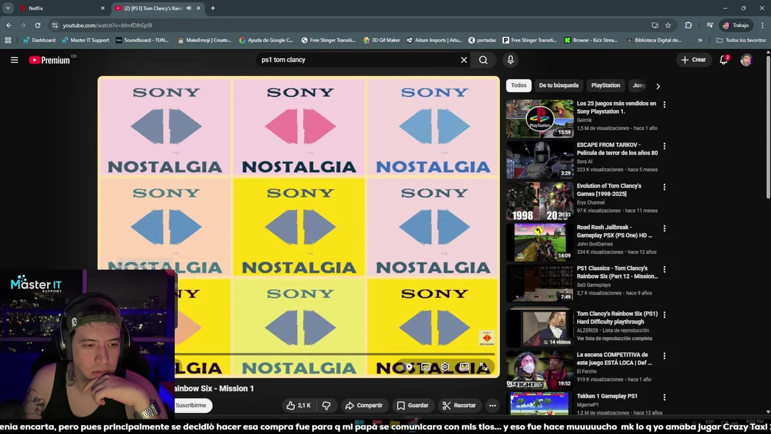Screen dimensions: 771x434
Task: Open Dashboard bookmark
Action: click(39, 40)
